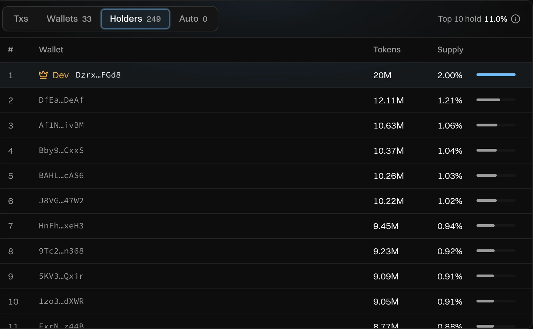533x329 pixels.
Task: Click the supply bar next to 1.21%
Action: [496, 100]
